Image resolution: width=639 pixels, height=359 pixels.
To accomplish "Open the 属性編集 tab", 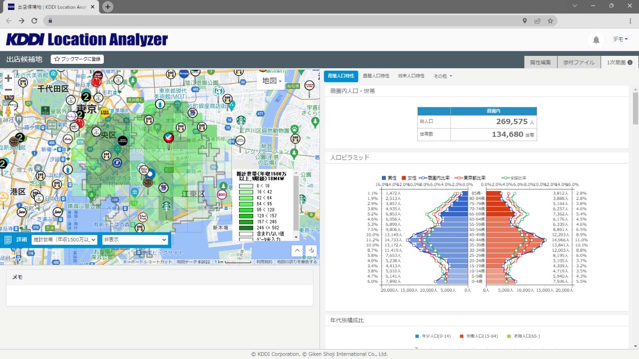I will [x=540, y=62].
